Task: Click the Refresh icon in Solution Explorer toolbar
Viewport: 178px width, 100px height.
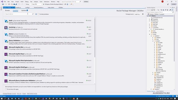Action: point(163,10)
